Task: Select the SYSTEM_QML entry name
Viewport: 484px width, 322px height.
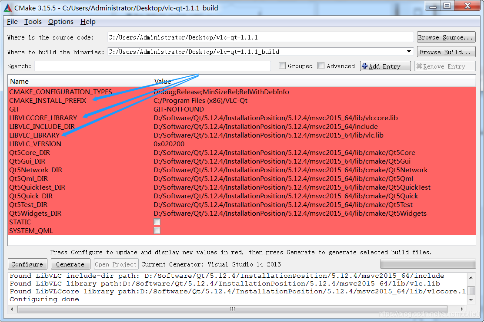Action: [31, 230]
